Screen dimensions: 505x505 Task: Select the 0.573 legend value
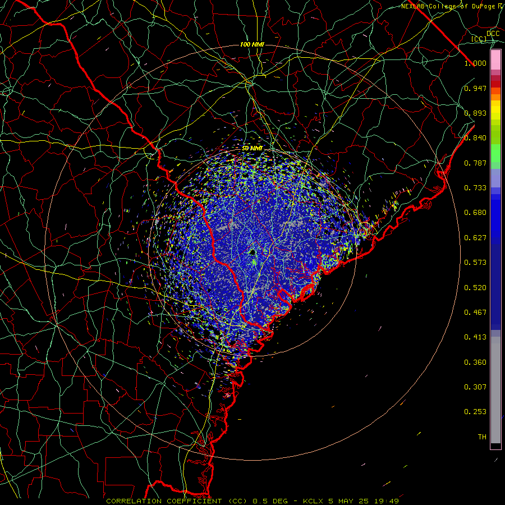click(475, 263)
